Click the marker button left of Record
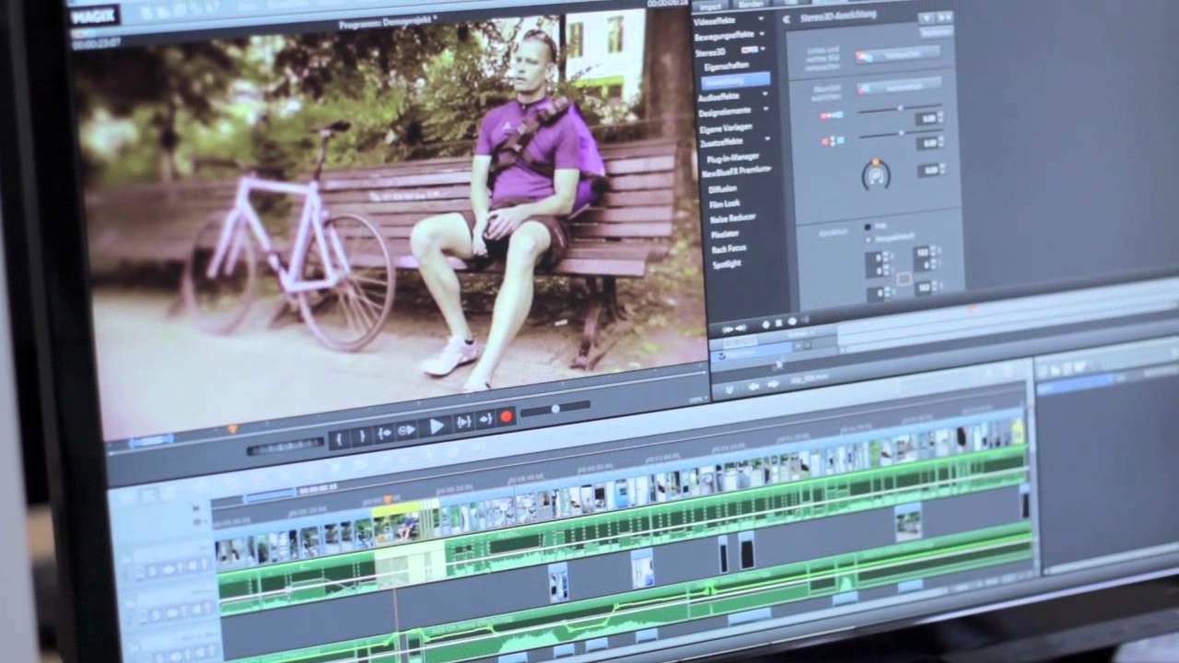 tap(484, 419)
